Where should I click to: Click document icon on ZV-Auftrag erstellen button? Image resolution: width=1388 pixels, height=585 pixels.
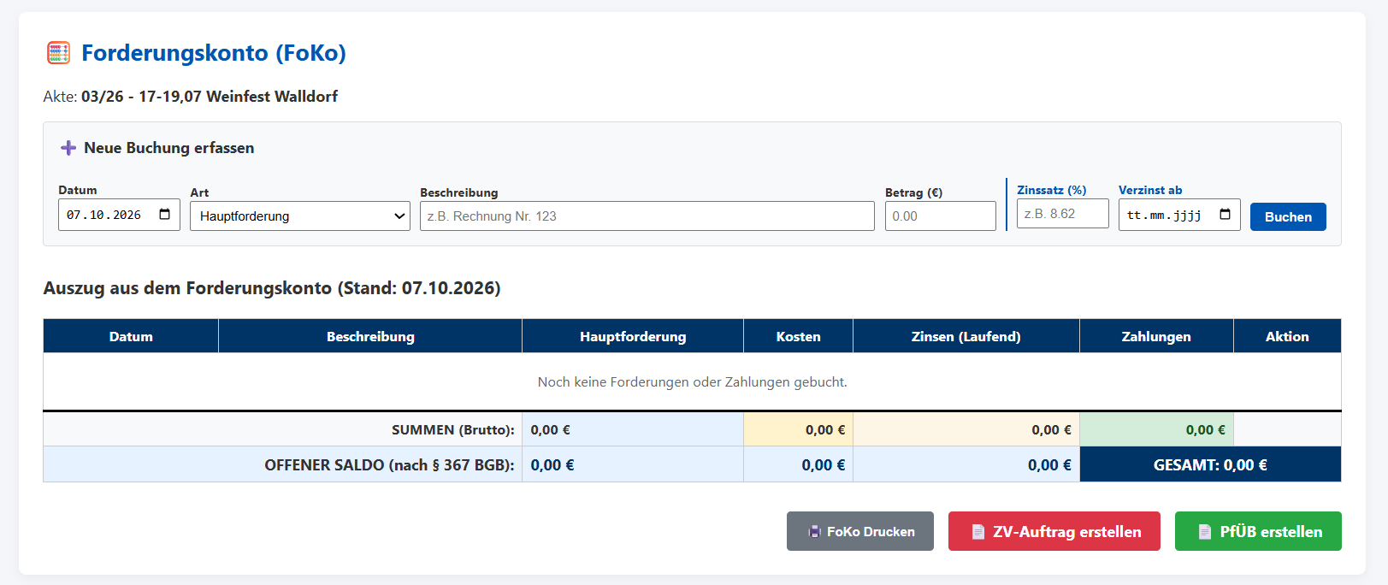(978, 532)
